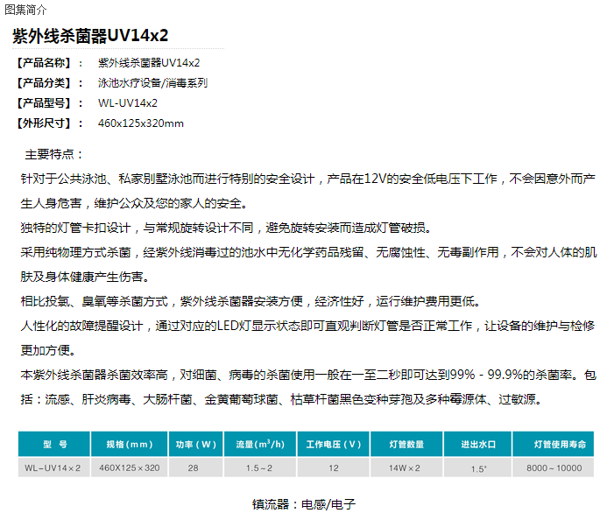Click the 型号 table column header
This screenshot has width=600, height=513.
click(54, 445)
